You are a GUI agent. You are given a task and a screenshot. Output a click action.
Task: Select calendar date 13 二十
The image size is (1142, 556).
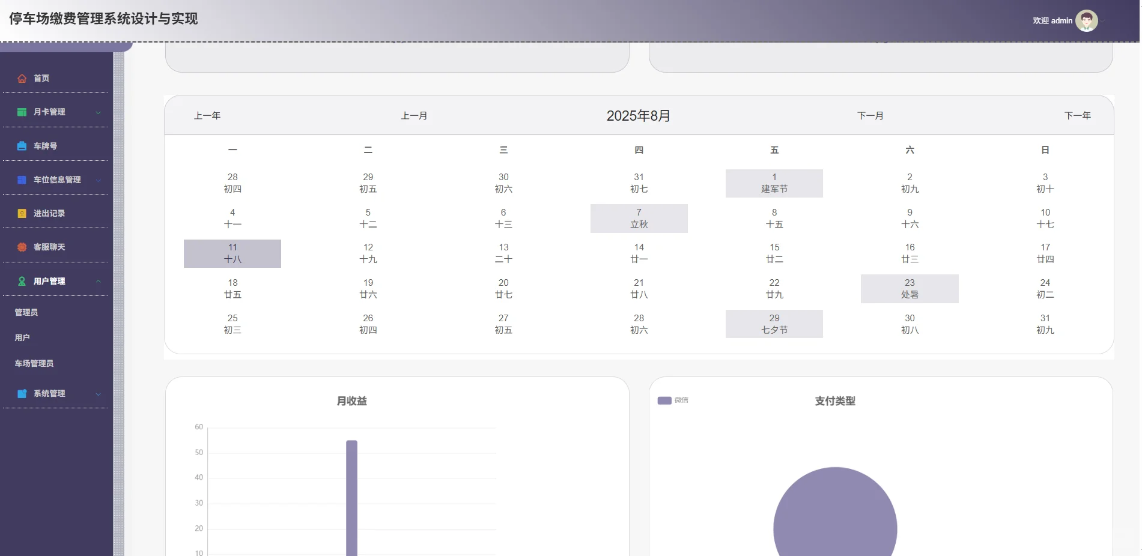click(503, 253)
